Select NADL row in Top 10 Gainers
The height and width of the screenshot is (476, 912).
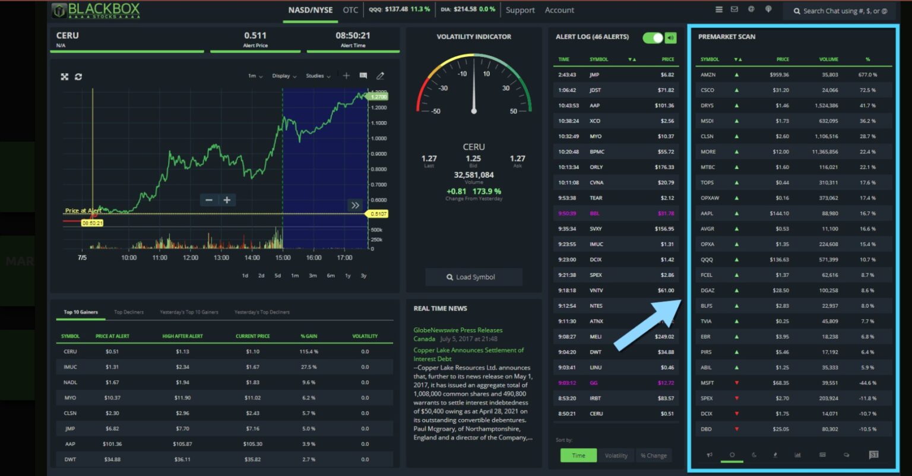point(224,382)
